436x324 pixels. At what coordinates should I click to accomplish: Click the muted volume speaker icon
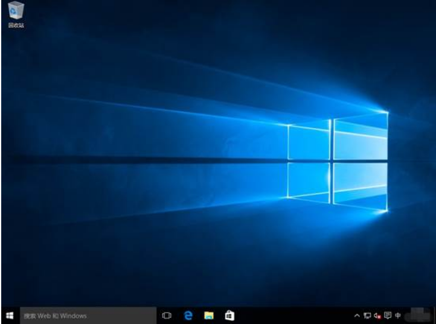(377, 316)
